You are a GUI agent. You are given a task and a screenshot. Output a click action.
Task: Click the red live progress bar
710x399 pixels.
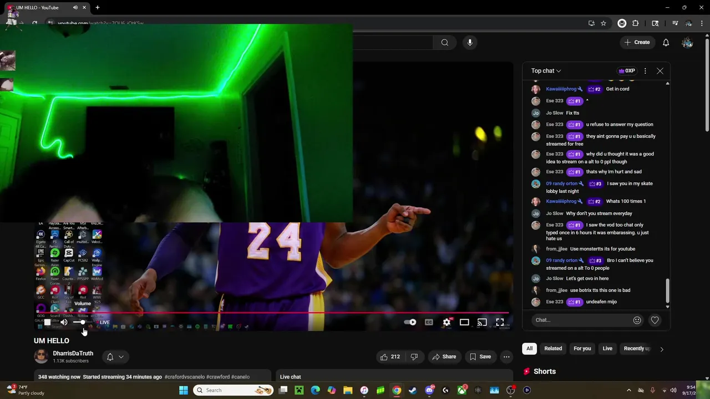[272, 313]
